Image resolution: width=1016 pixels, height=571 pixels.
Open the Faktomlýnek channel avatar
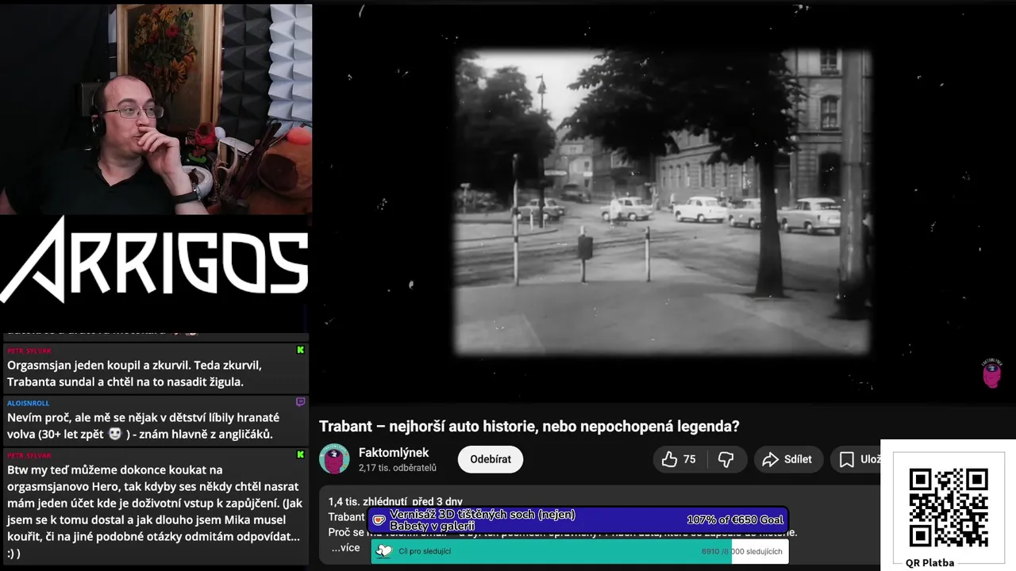pyautogui.click(x=334, y=459)
